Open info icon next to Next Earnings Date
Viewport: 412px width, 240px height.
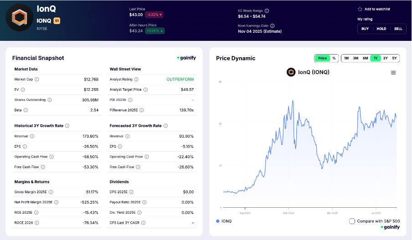coord(273,25)
